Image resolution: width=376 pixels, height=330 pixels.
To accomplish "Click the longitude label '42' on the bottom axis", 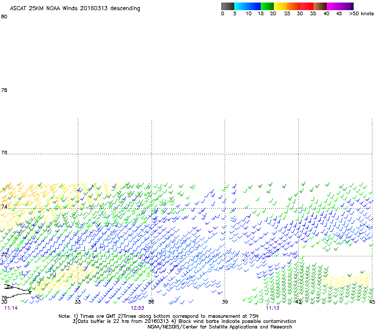I will [298, 302].
